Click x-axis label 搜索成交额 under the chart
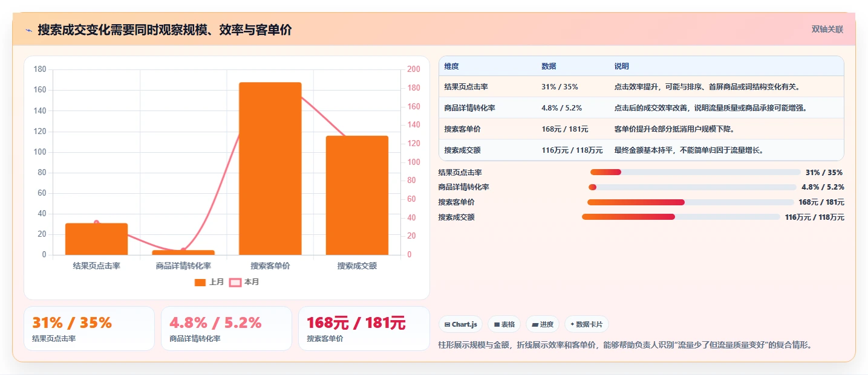Image resolution: width=868 pixels, height=375 pixels. coord(357,266)
